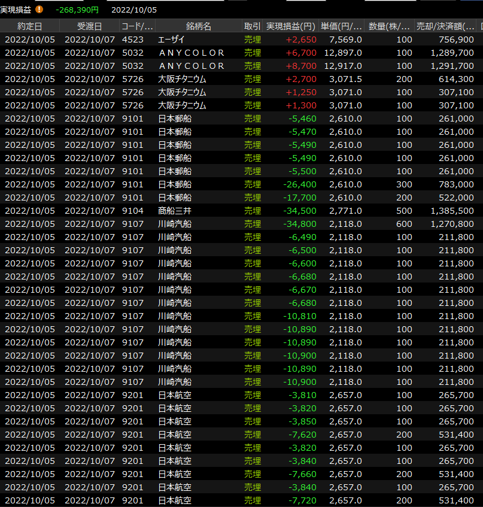Click the 商船三井 stock name
The width and height of the screenshot is (483, 507).
tap(175, 211)
